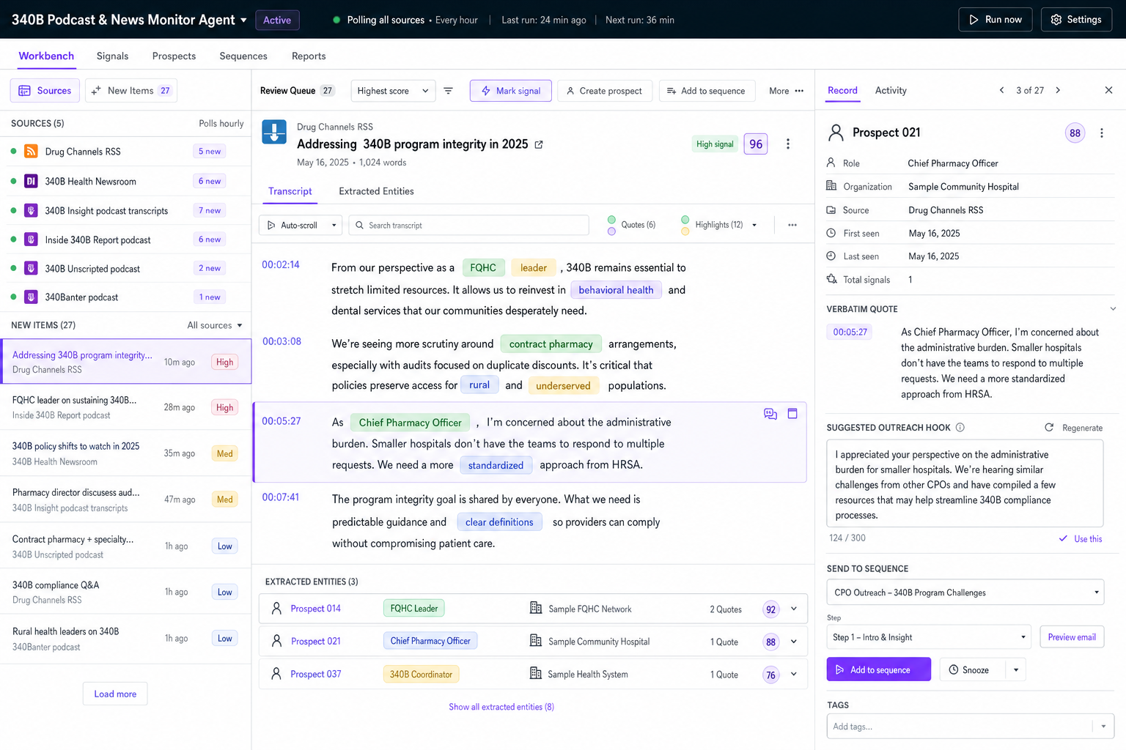Click bookmark icon on 00:05:27 segment
The width and height of the screenshot is (1126, 750).
pyautogui.click(x=792, y=414)
